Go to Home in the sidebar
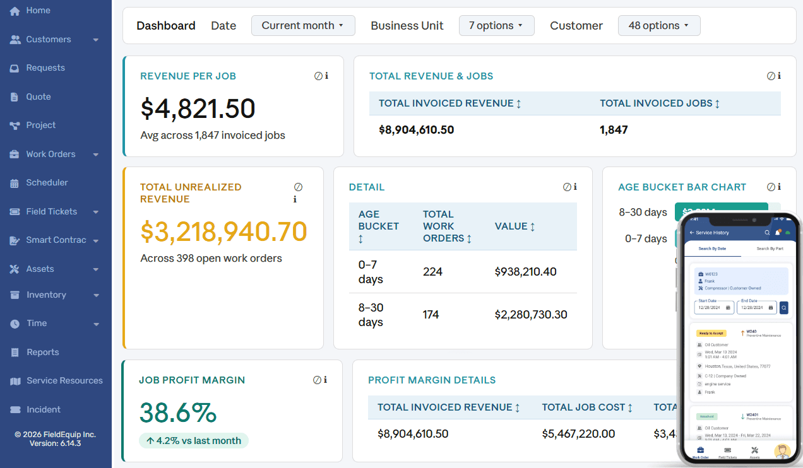The image size is (803, 468). pos(38,11)
